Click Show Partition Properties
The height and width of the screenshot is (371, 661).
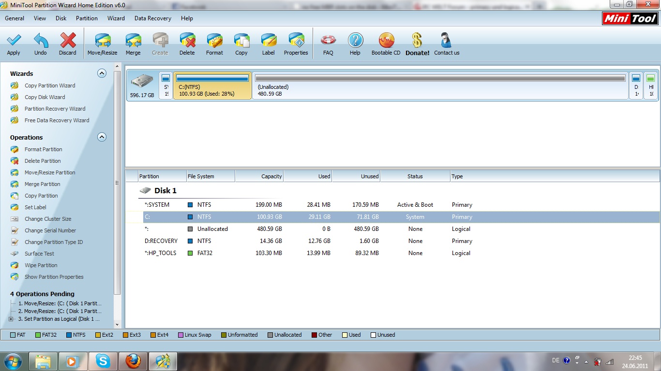pyautogui.click(x=54, y=277)
